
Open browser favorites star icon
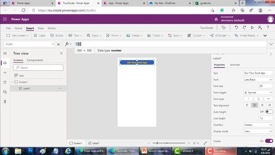pos(233,10)
